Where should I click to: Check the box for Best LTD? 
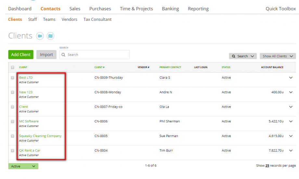13,78
